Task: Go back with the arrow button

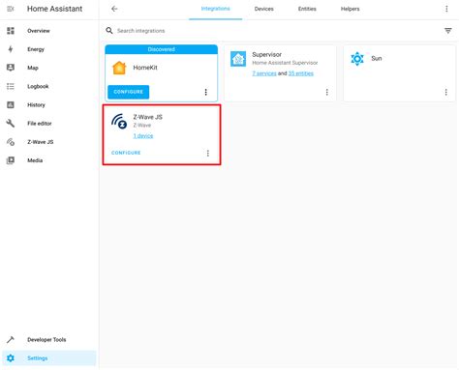Action: [x=114, y=9]
